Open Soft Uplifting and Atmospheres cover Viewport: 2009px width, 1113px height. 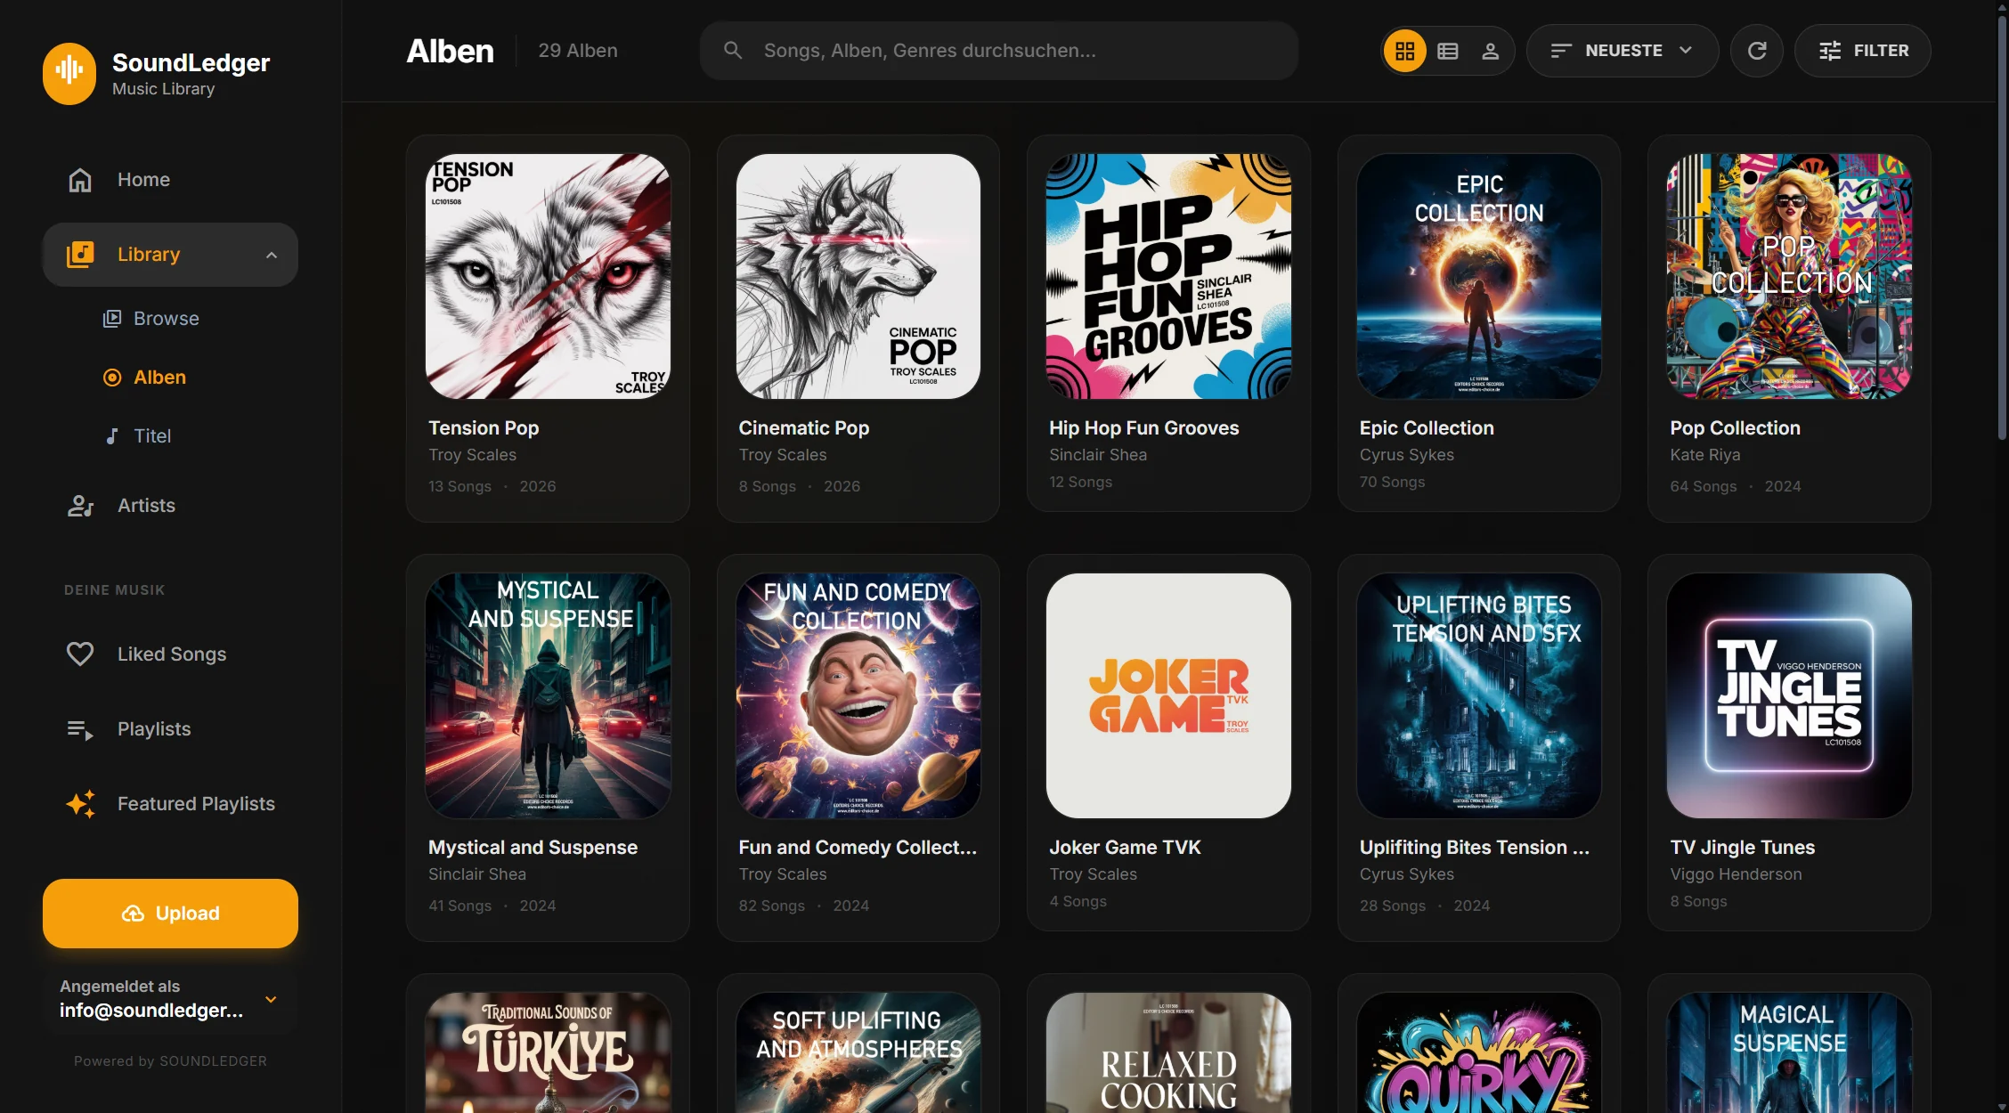858,1052
